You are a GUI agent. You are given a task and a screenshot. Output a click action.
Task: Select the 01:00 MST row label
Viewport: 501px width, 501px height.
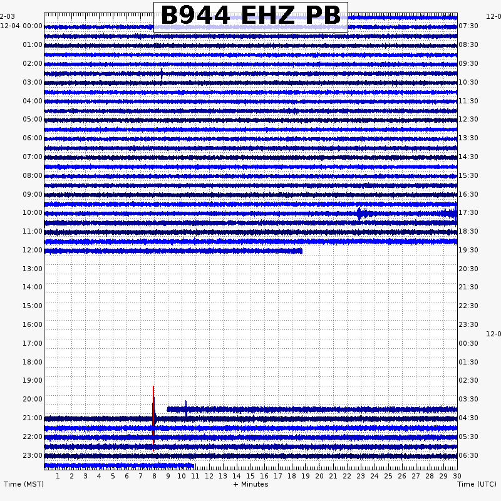point(33,44)
